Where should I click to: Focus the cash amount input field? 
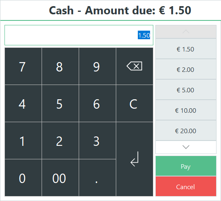tap(79, 35)
